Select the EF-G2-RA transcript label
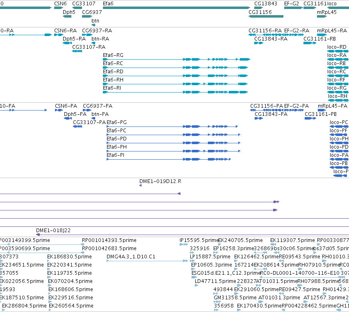The height and width of the screenshot is (312, 349). pos(297,30)
